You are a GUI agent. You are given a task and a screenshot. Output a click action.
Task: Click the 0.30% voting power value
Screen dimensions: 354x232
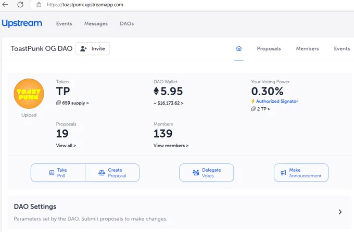point(267,91)
